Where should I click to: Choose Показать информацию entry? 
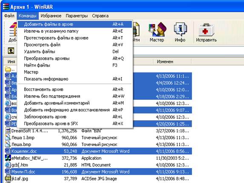coord(75,79)
